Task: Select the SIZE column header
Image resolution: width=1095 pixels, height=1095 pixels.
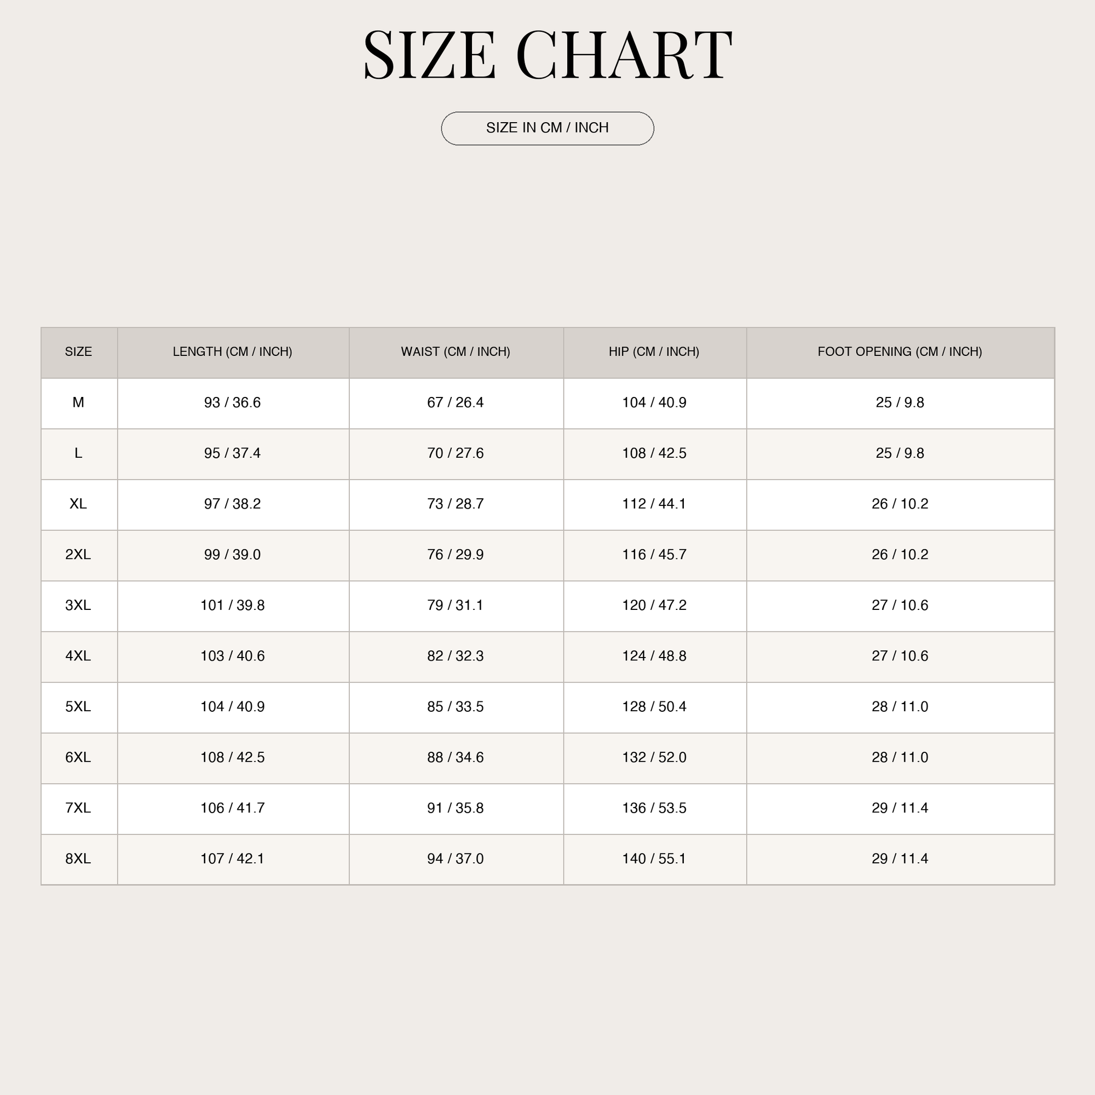Action: [79, 352]
